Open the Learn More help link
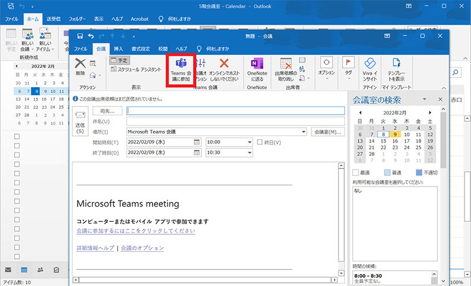This screenshot has width=471, height=286. (95, 248)
